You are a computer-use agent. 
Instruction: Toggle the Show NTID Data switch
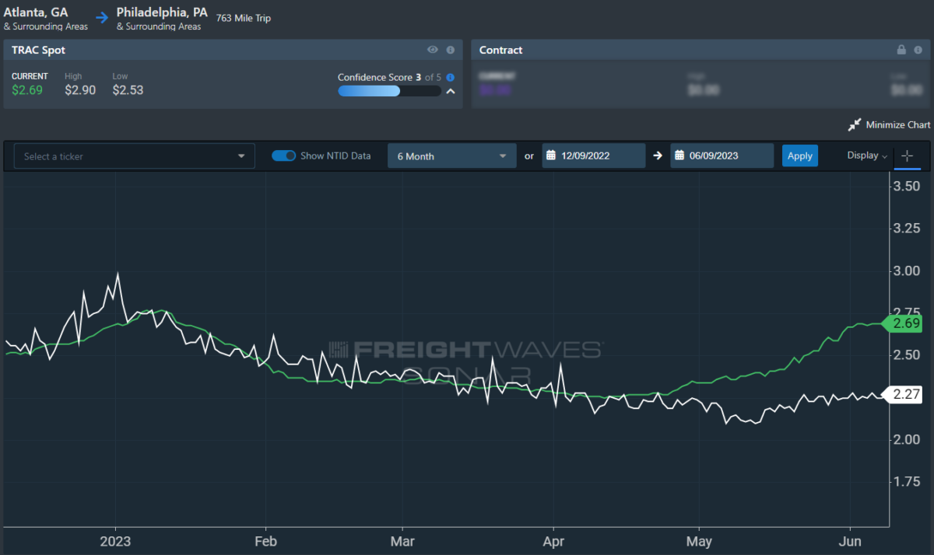pos(283,155)
